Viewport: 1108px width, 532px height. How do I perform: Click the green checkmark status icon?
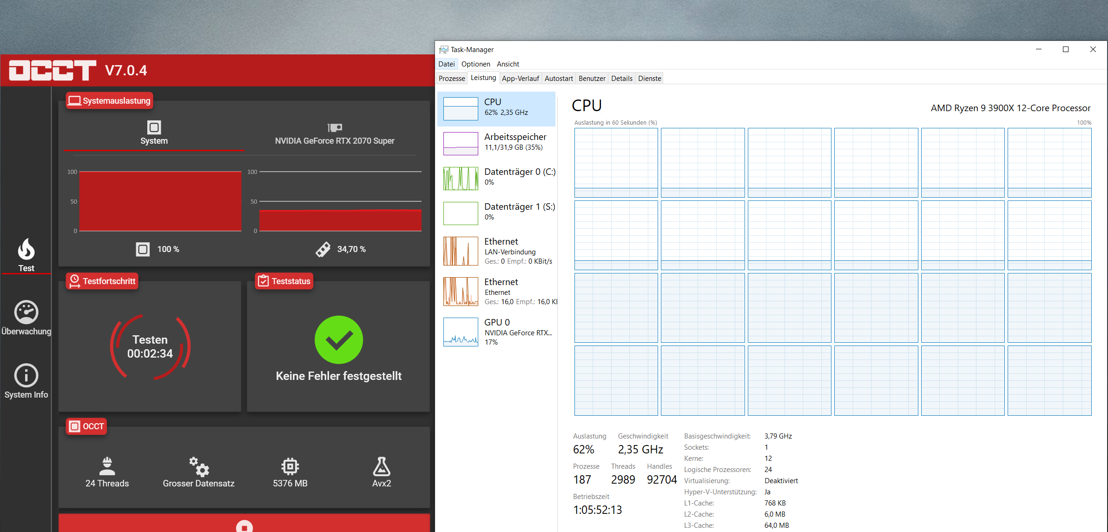(338, 340)
